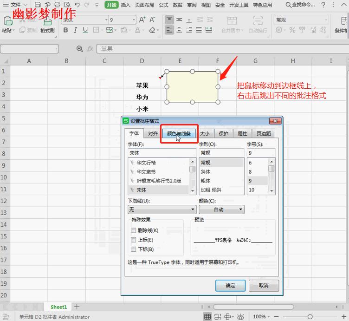The width and height of the screenshot is (349, 321).
Task: Switch to 颜色与线条 tab
Action: coord(179,133)
